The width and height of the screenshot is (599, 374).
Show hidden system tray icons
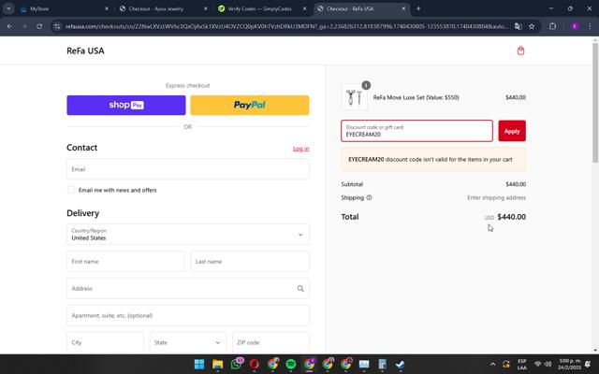tap(492, 365)
